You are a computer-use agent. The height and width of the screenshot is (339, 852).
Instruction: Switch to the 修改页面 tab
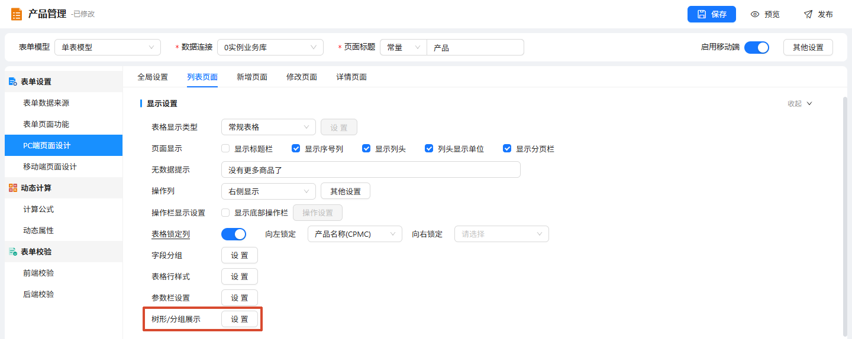tap(302, 77)
